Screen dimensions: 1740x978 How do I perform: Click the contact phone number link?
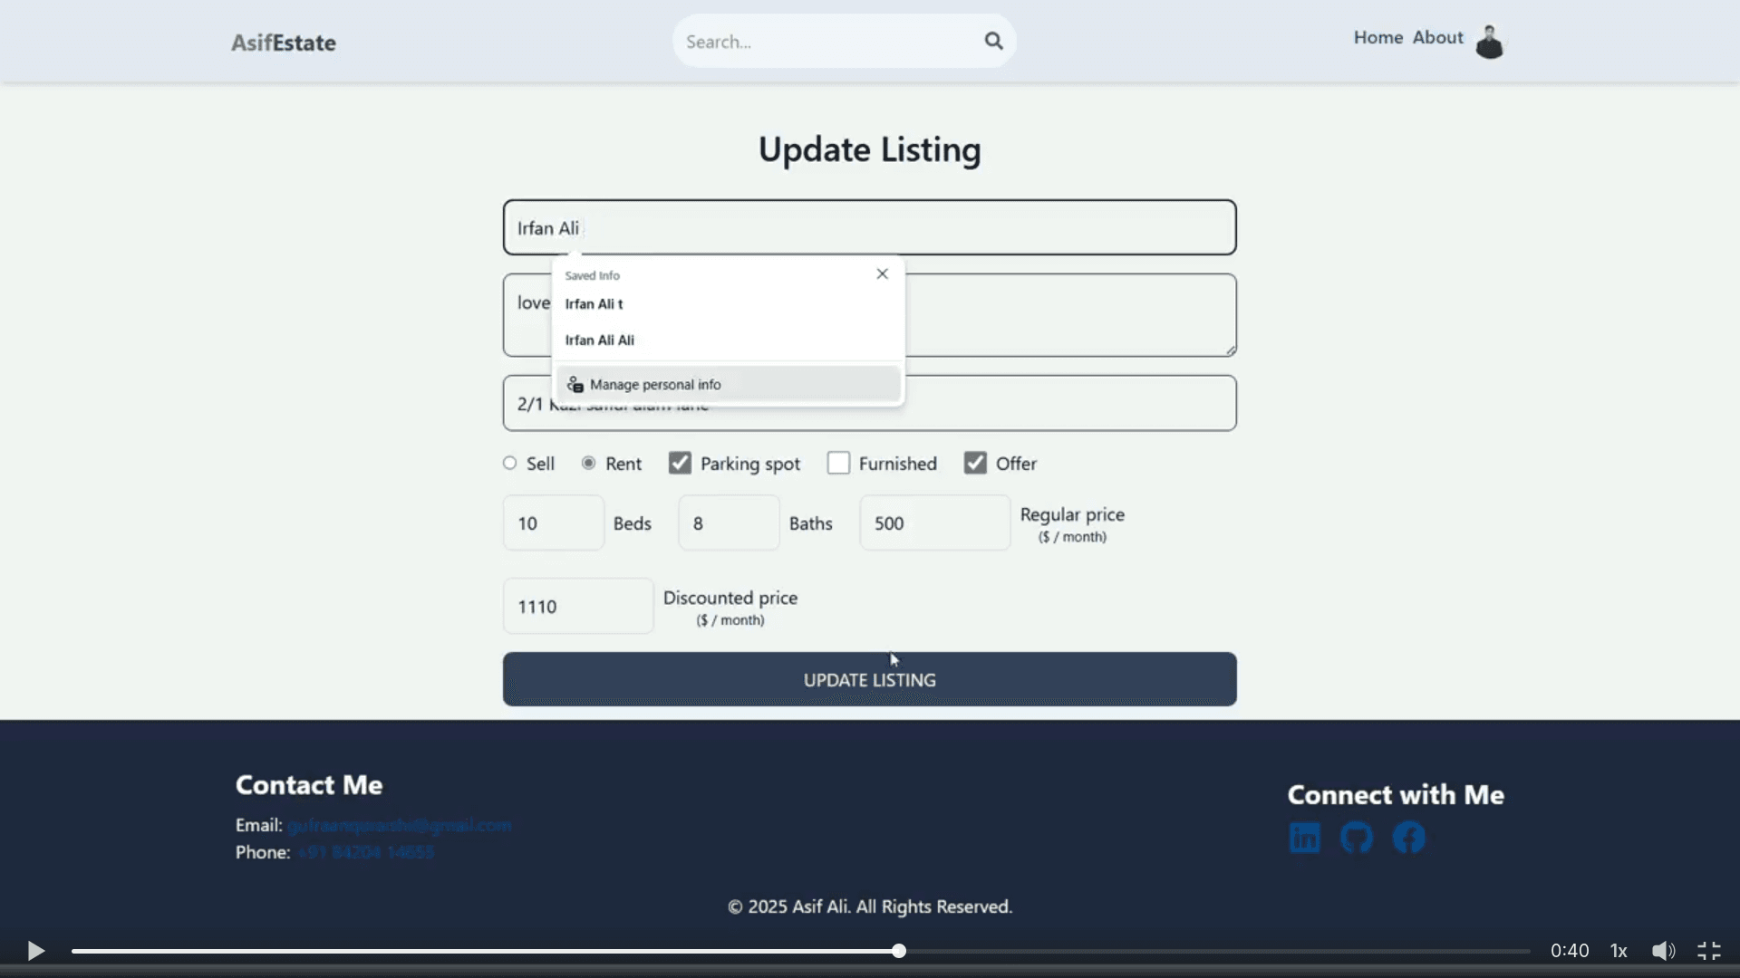tap(365, 852)
